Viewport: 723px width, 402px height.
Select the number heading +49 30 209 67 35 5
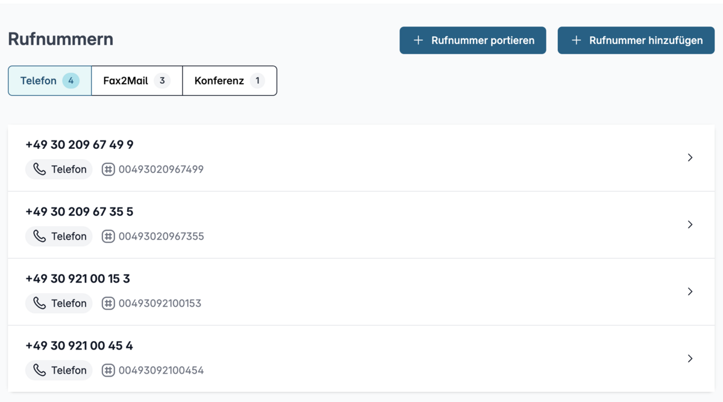tap(80, 212)
